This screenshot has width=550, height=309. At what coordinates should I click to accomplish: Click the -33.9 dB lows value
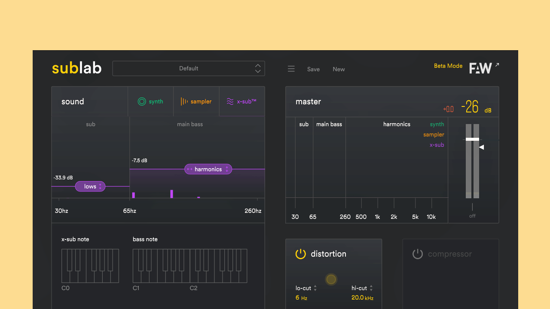(63, 178)
